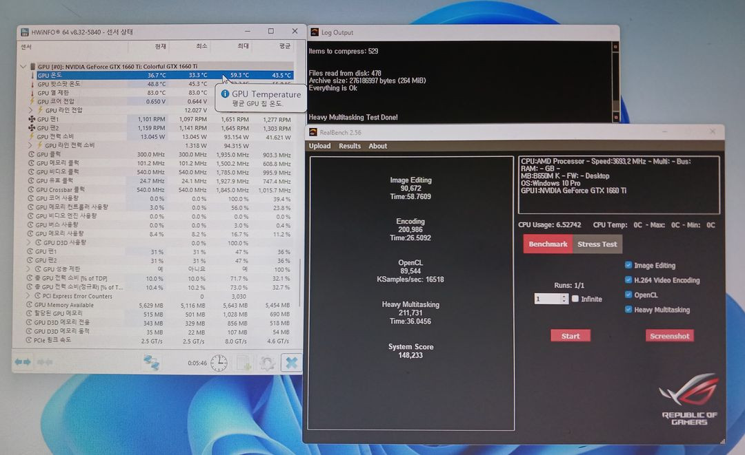Switch to the Benchmark tab
Viewport: 745px width, 455px height.
548,244
